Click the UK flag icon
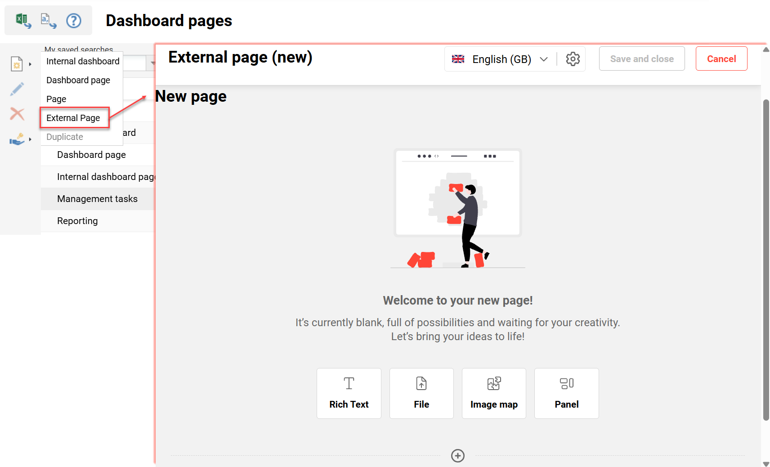The width and height of the screenshot is (770, 467). pos(458,59)
